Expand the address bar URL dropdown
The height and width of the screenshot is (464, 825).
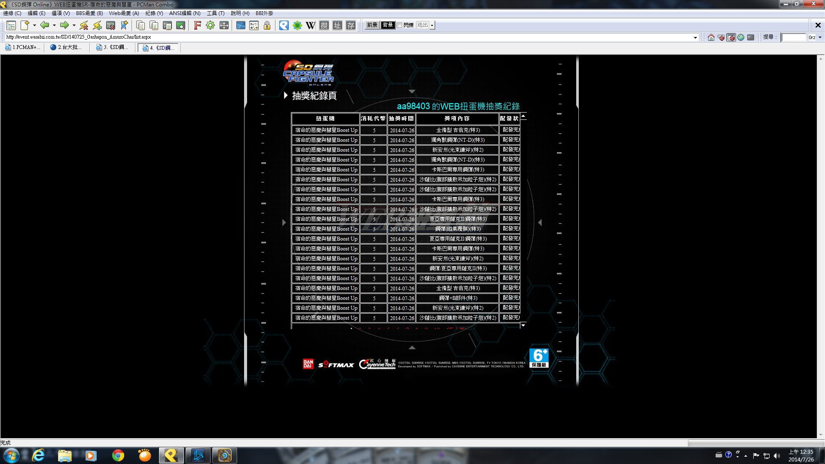[695, 37]
